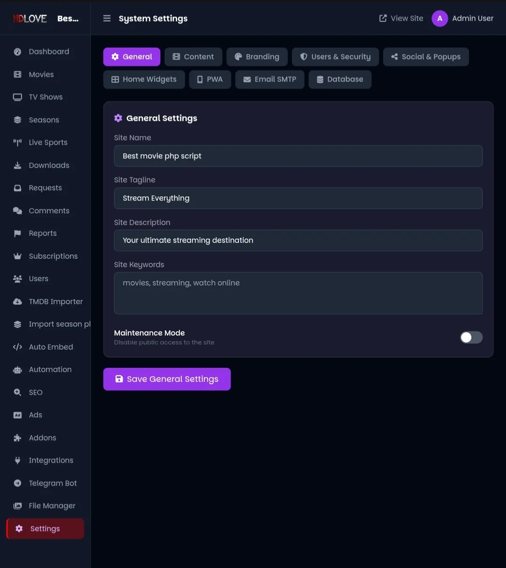Open View Site link
The image size is (506, 568).
[x=401, y=18]
